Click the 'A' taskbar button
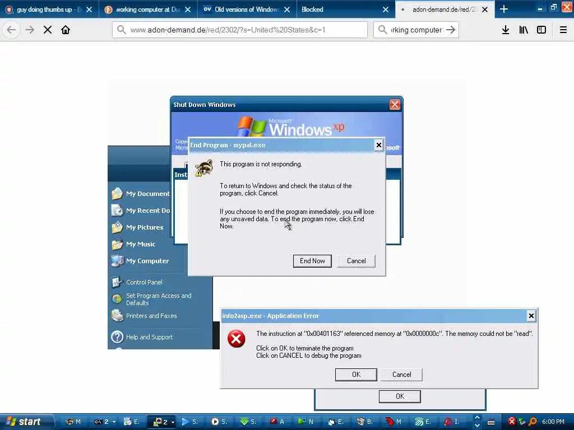This screenshot has width=574, height=430. pos(277,422)
